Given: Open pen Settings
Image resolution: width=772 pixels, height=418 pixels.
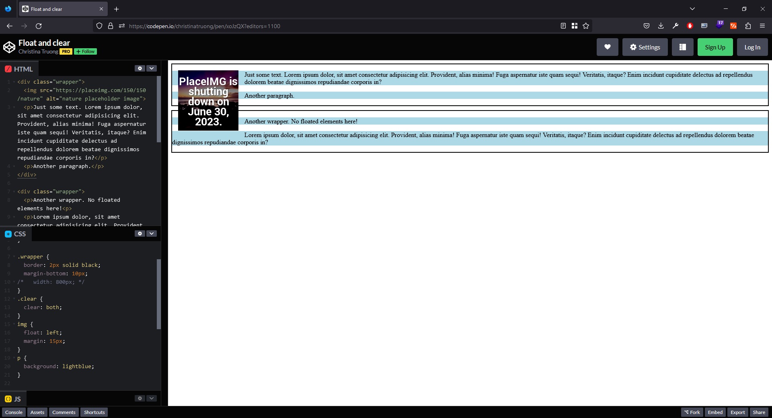Looking at the screenshot, I should [645, 47].
